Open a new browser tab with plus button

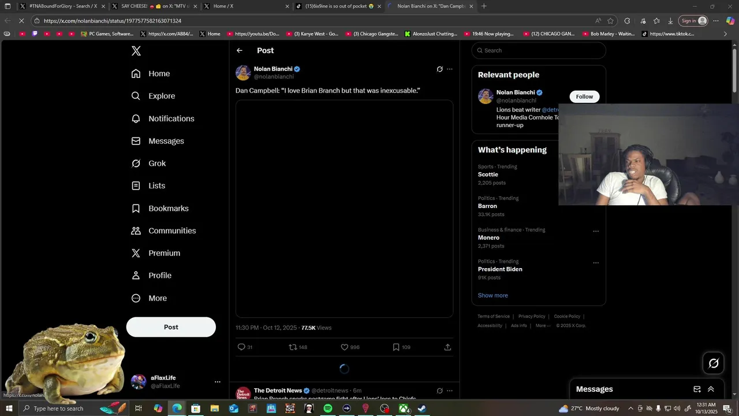click(x=484, y=6)
